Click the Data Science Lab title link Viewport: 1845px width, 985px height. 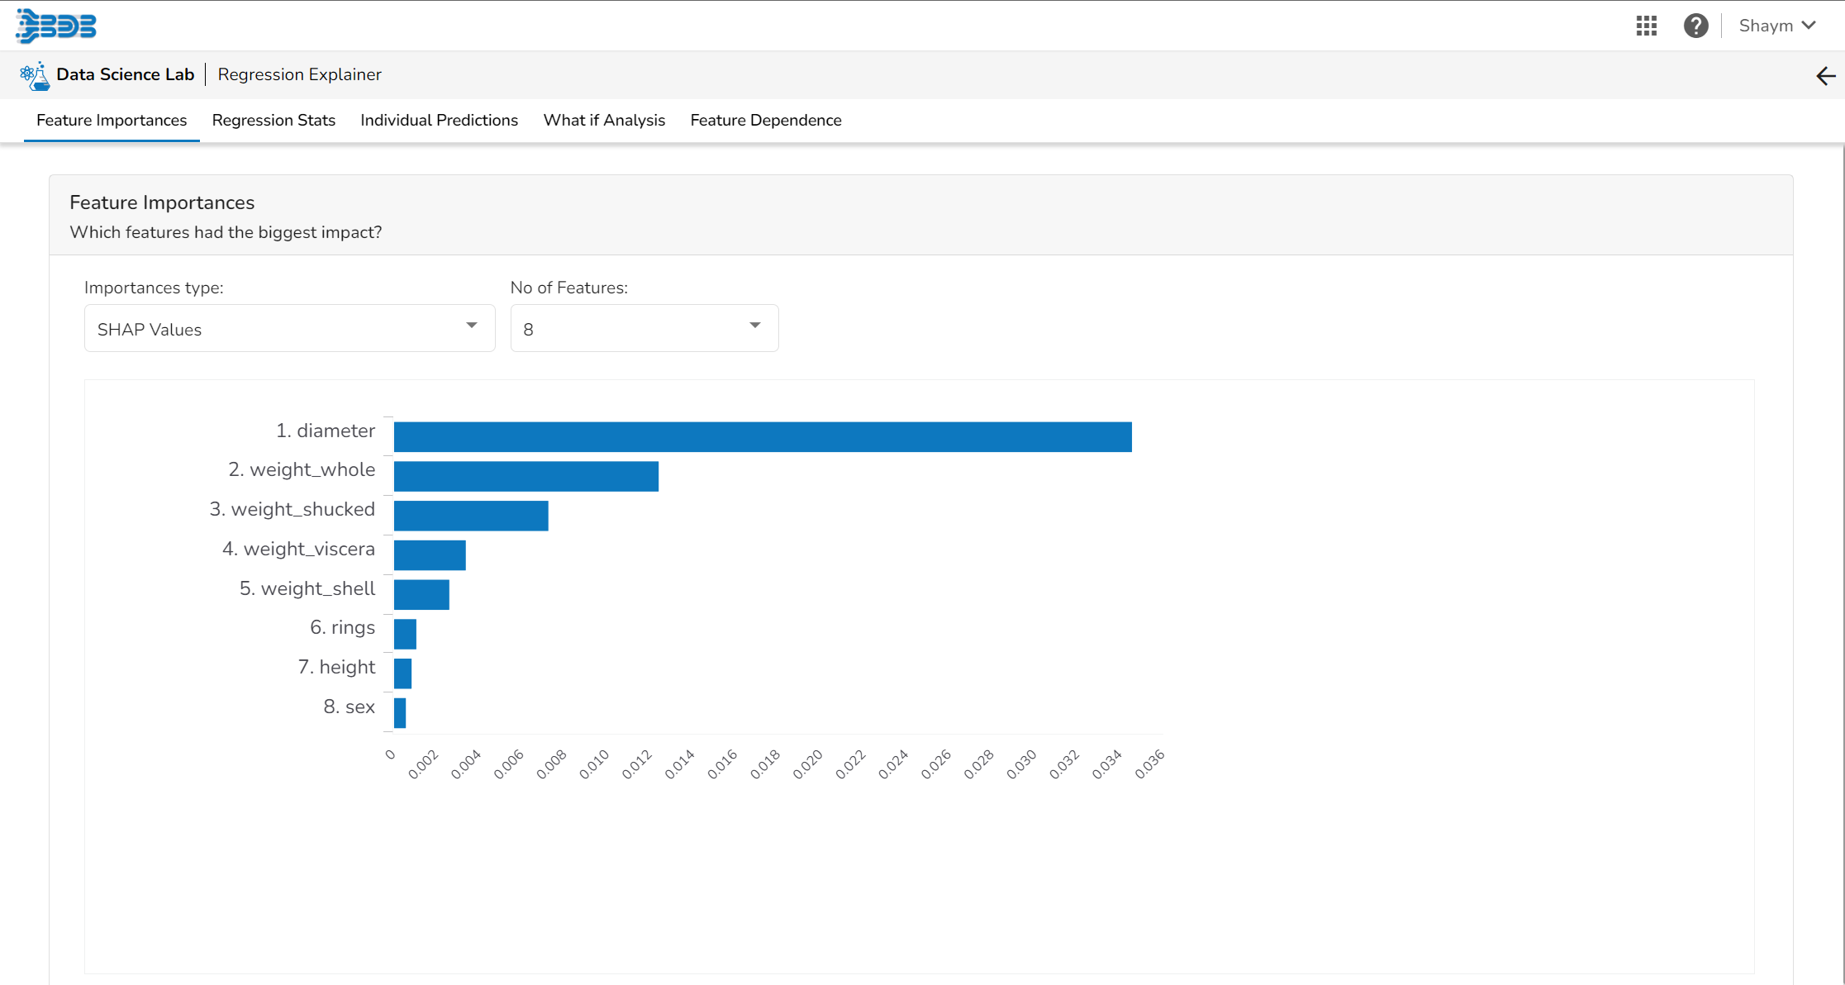tap(125, 74)
